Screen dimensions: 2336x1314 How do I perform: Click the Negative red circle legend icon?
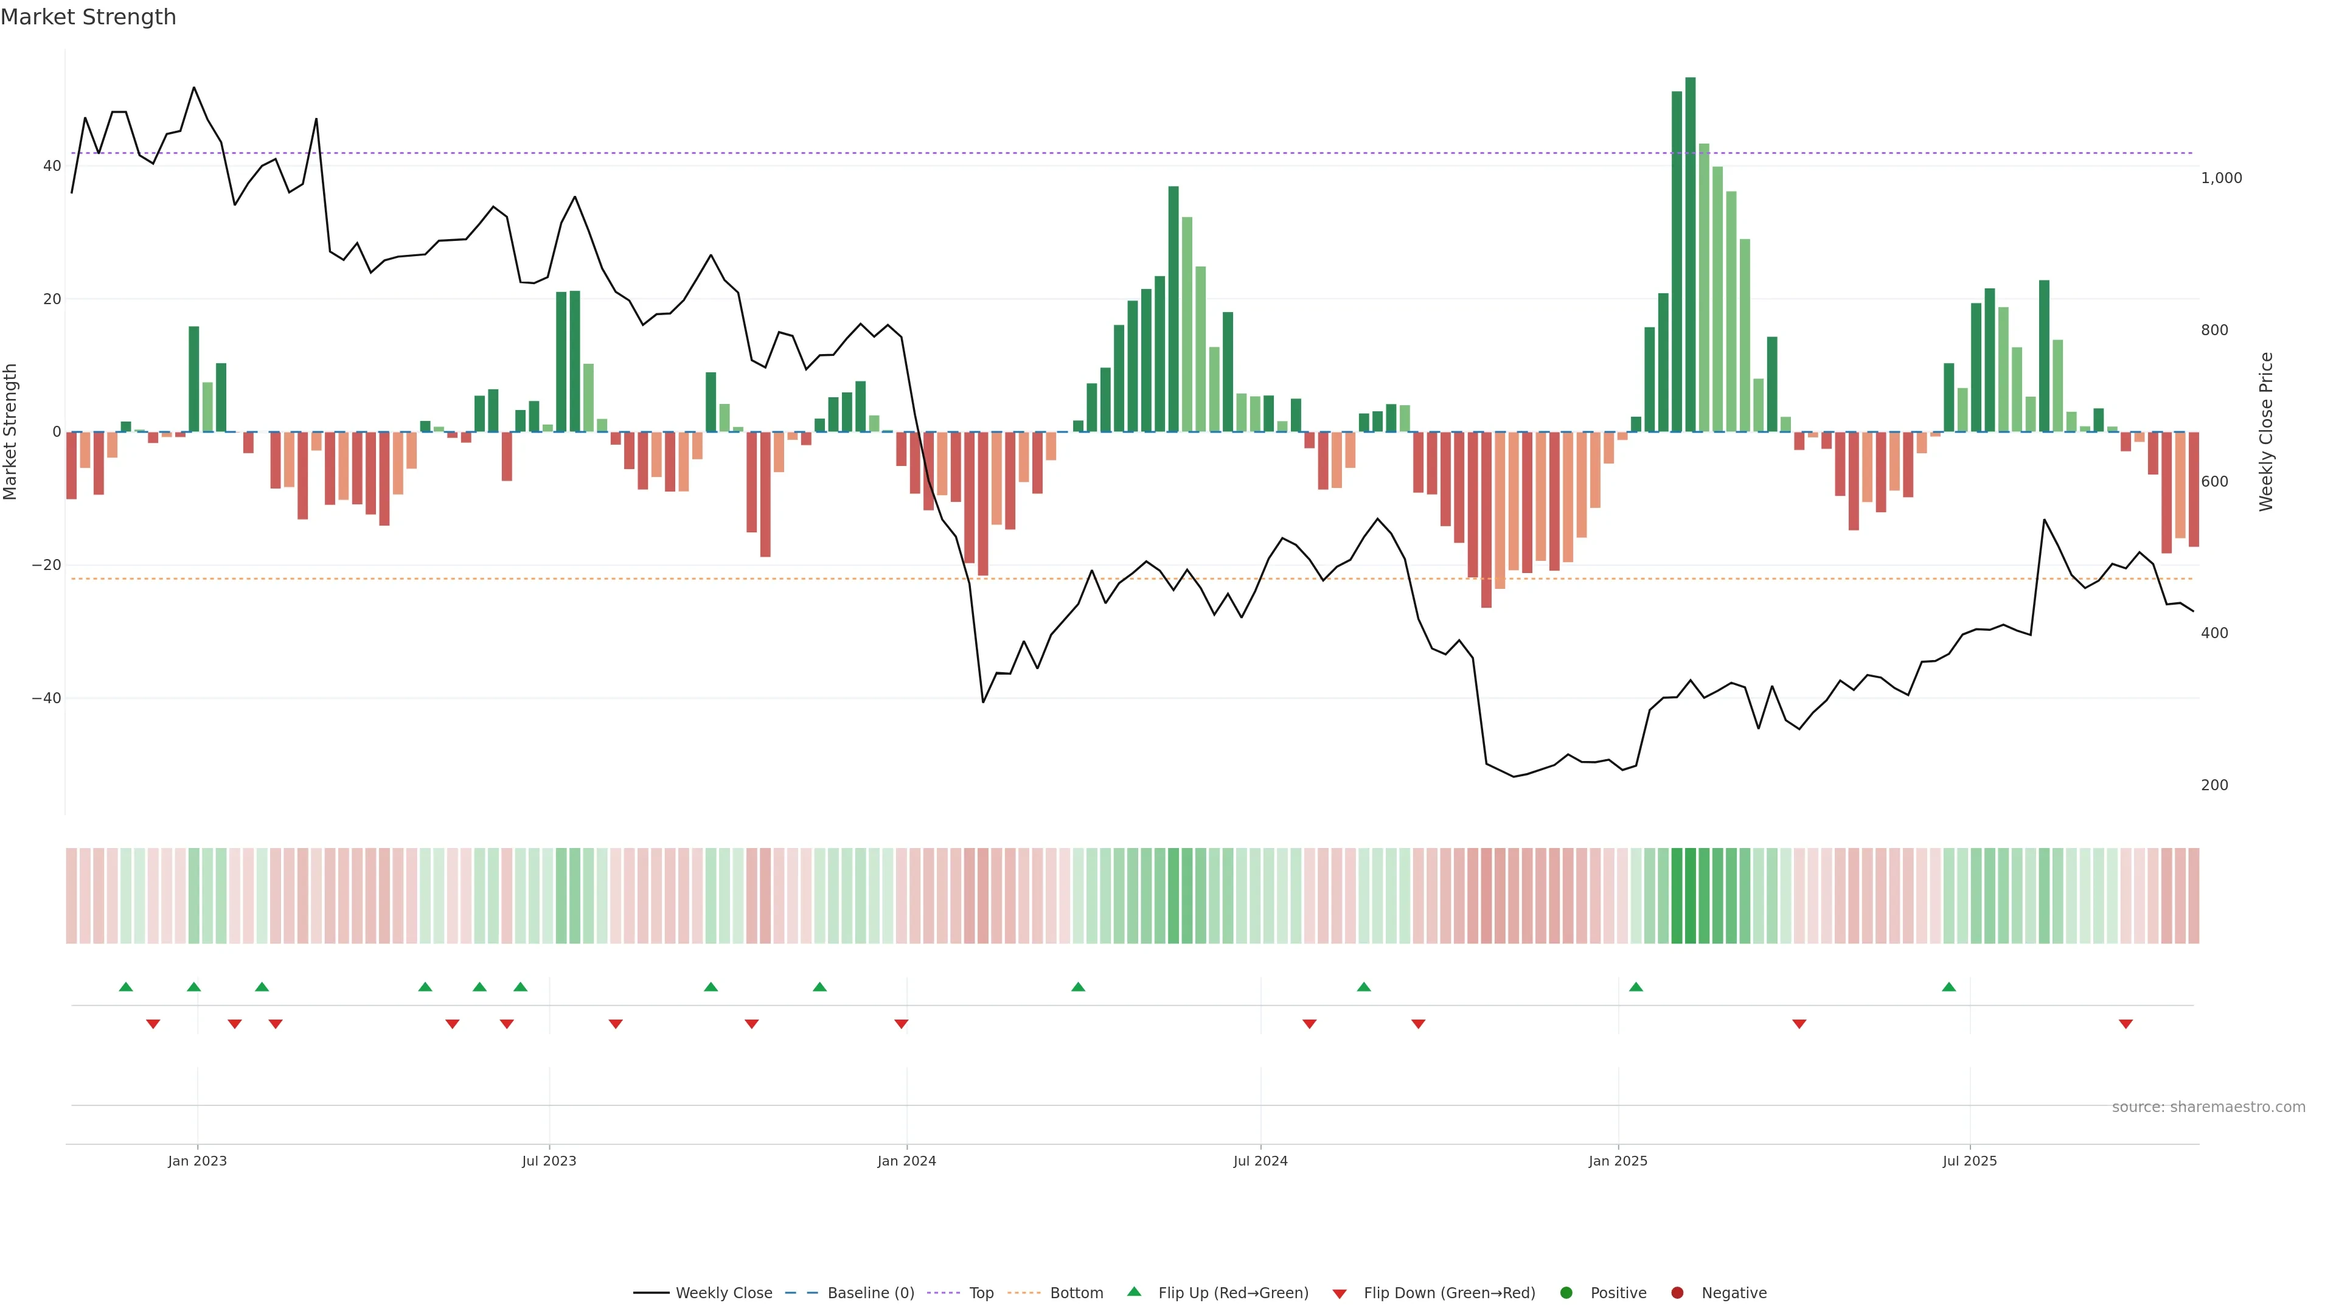coord(1677,1293)
